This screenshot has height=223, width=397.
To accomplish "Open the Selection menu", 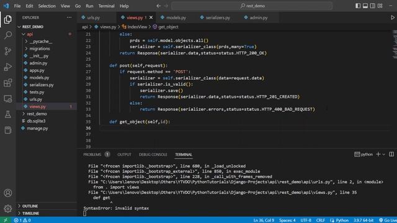I will click(x=47, y=6).
